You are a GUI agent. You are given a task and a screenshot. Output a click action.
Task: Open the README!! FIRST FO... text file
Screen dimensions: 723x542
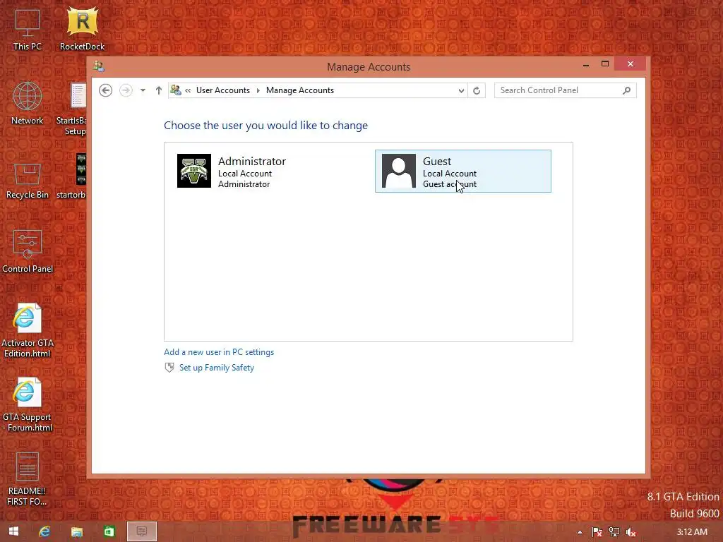(28, 479)
